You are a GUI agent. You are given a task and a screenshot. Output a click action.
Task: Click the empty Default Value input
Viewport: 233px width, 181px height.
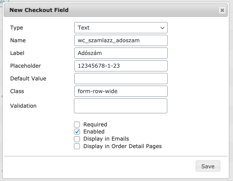click(121, 79)
